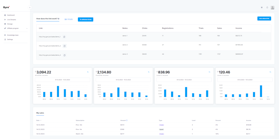The height and width of the screenshot is (139, 279).
Task: Copy the demo_2 referral link
Action: tap(64, 46)
